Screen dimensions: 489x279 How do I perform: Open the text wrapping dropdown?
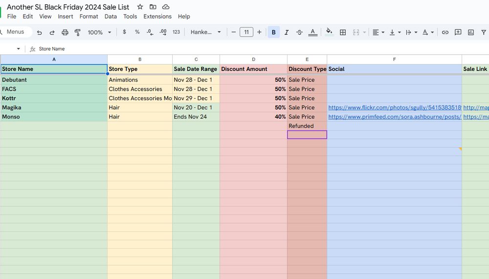tap(411, 32)
